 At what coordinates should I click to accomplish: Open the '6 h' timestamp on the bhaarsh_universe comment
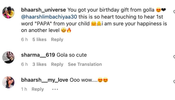coord(24,39)
